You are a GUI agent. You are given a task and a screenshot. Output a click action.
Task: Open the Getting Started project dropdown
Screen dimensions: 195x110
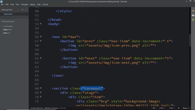click(x=9, y=21)
